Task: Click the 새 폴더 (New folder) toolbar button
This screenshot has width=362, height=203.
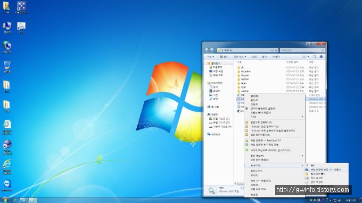Action: (276, 57)
